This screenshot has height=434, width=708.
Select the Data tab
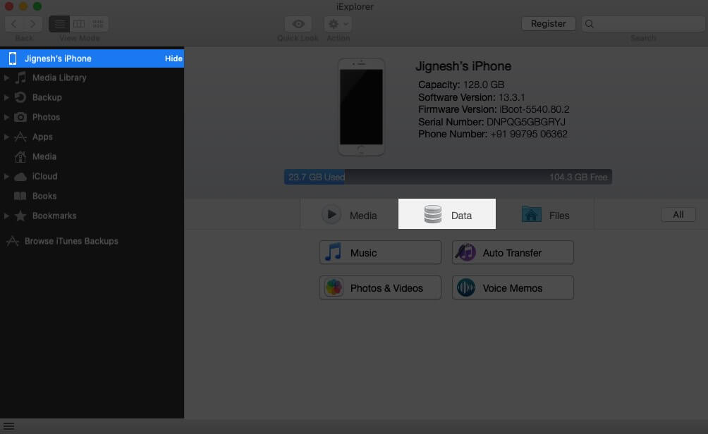447,214
